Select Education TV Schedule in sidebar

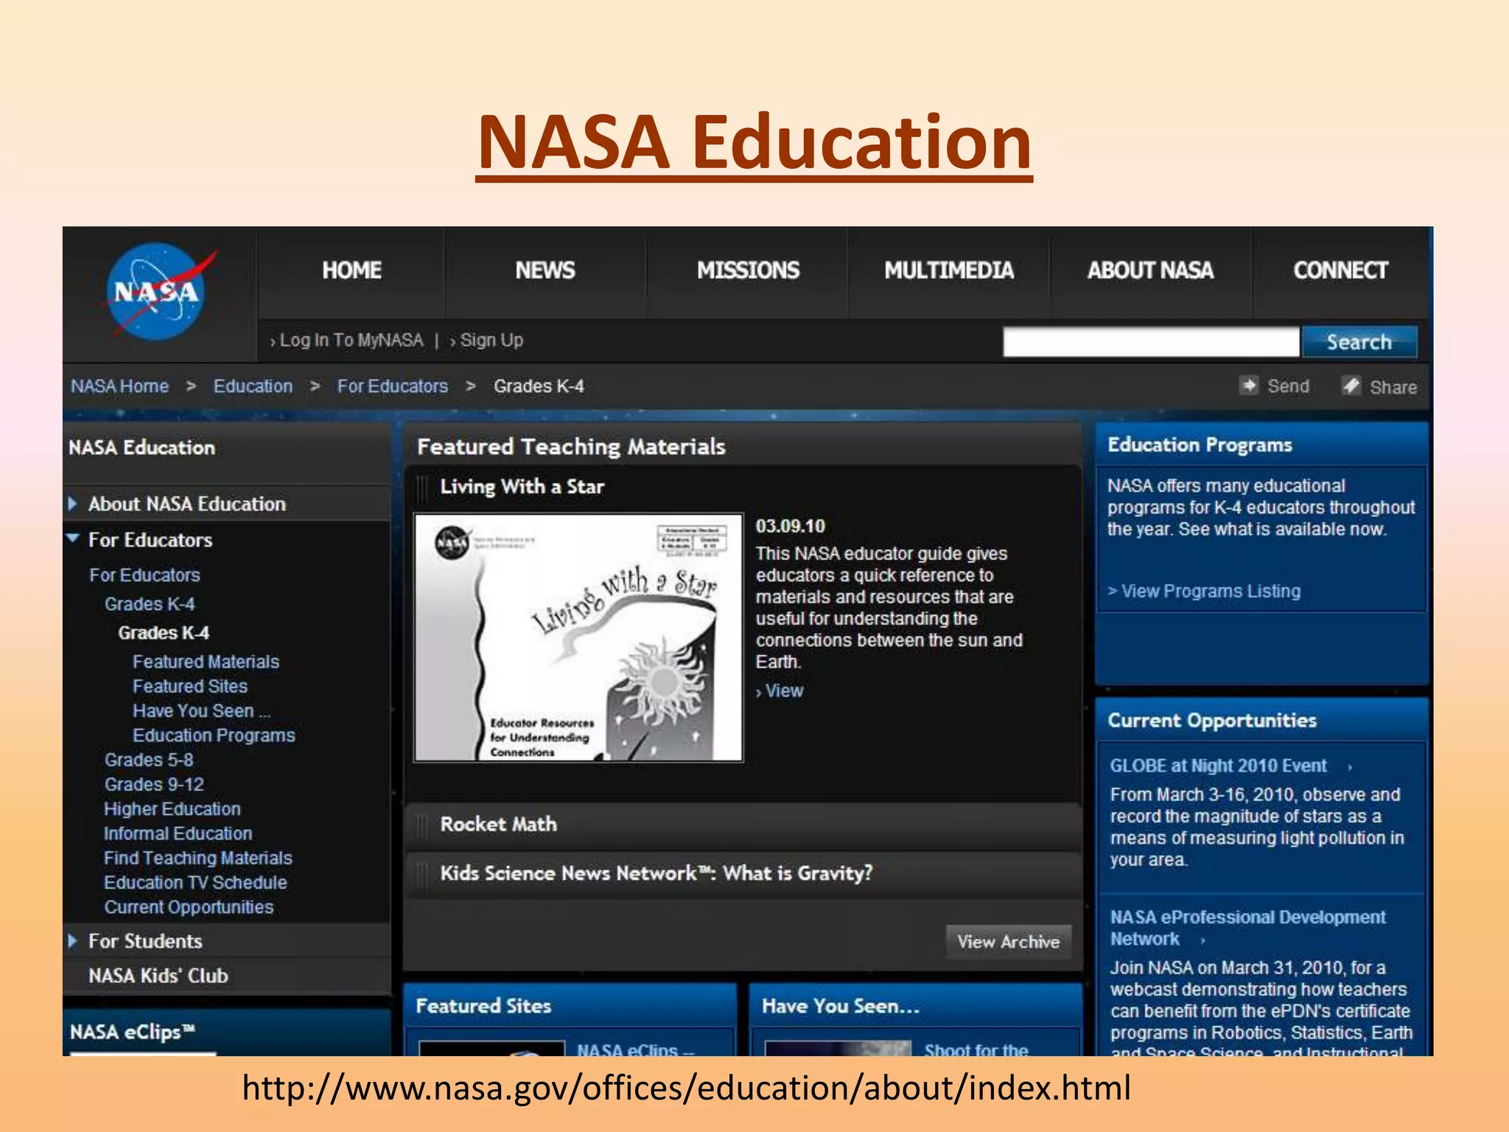195,883
